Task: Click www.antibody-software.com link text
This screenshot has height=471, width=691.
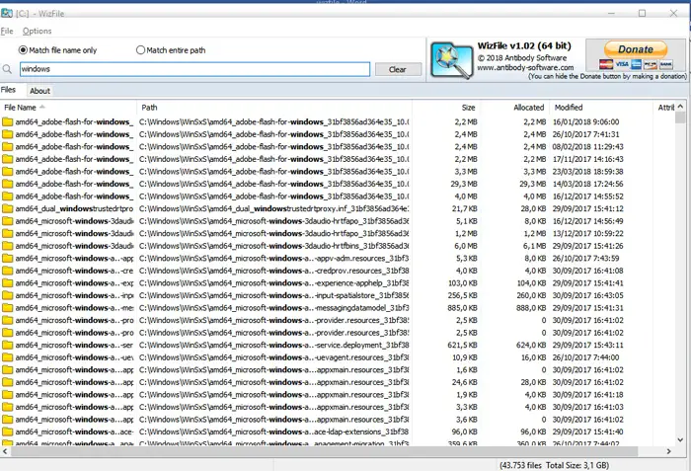Action: coord(525,68)
